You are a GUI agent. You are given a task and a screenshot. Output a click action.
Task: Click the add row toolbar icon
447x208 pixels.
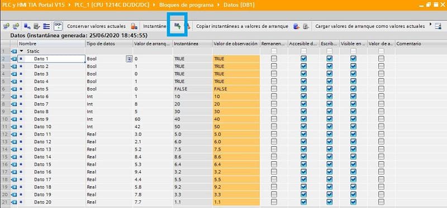[16, 26]
